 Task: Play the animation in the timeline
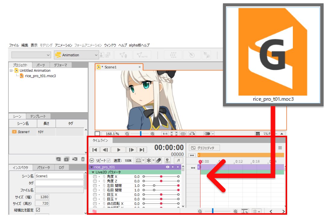click(x=118, y=150)
